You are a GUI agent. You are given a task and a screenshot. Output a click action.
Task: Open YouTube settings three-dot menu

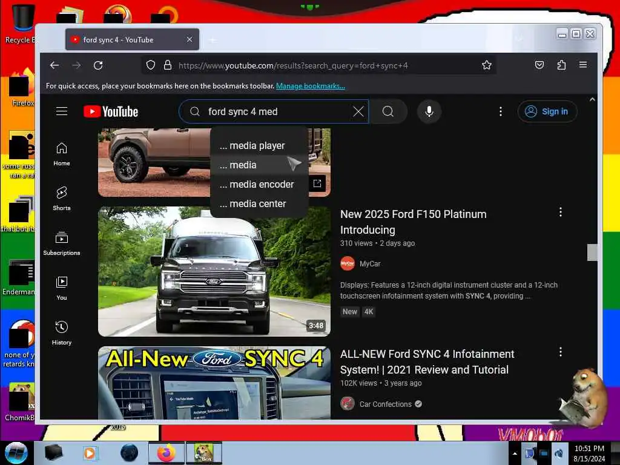tap(501, 111)
